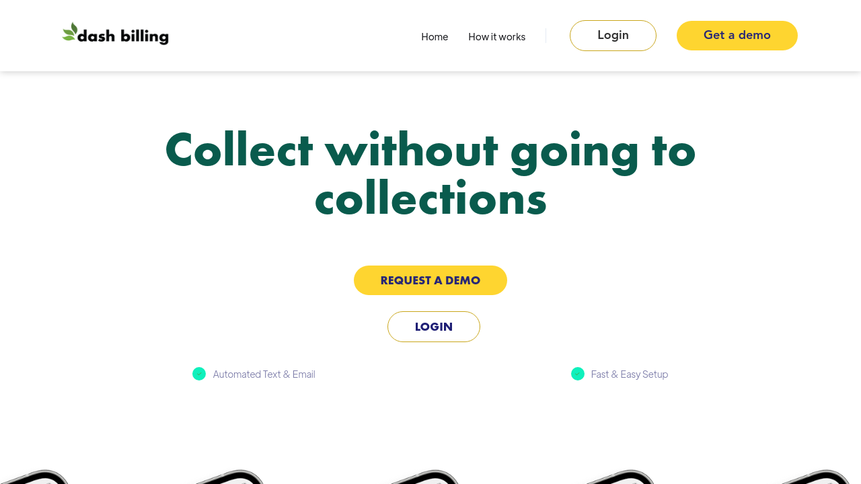Click the uppercase LOGIN outlined button
The height and width of the screenshot is (484, 861).
(434, 327)
